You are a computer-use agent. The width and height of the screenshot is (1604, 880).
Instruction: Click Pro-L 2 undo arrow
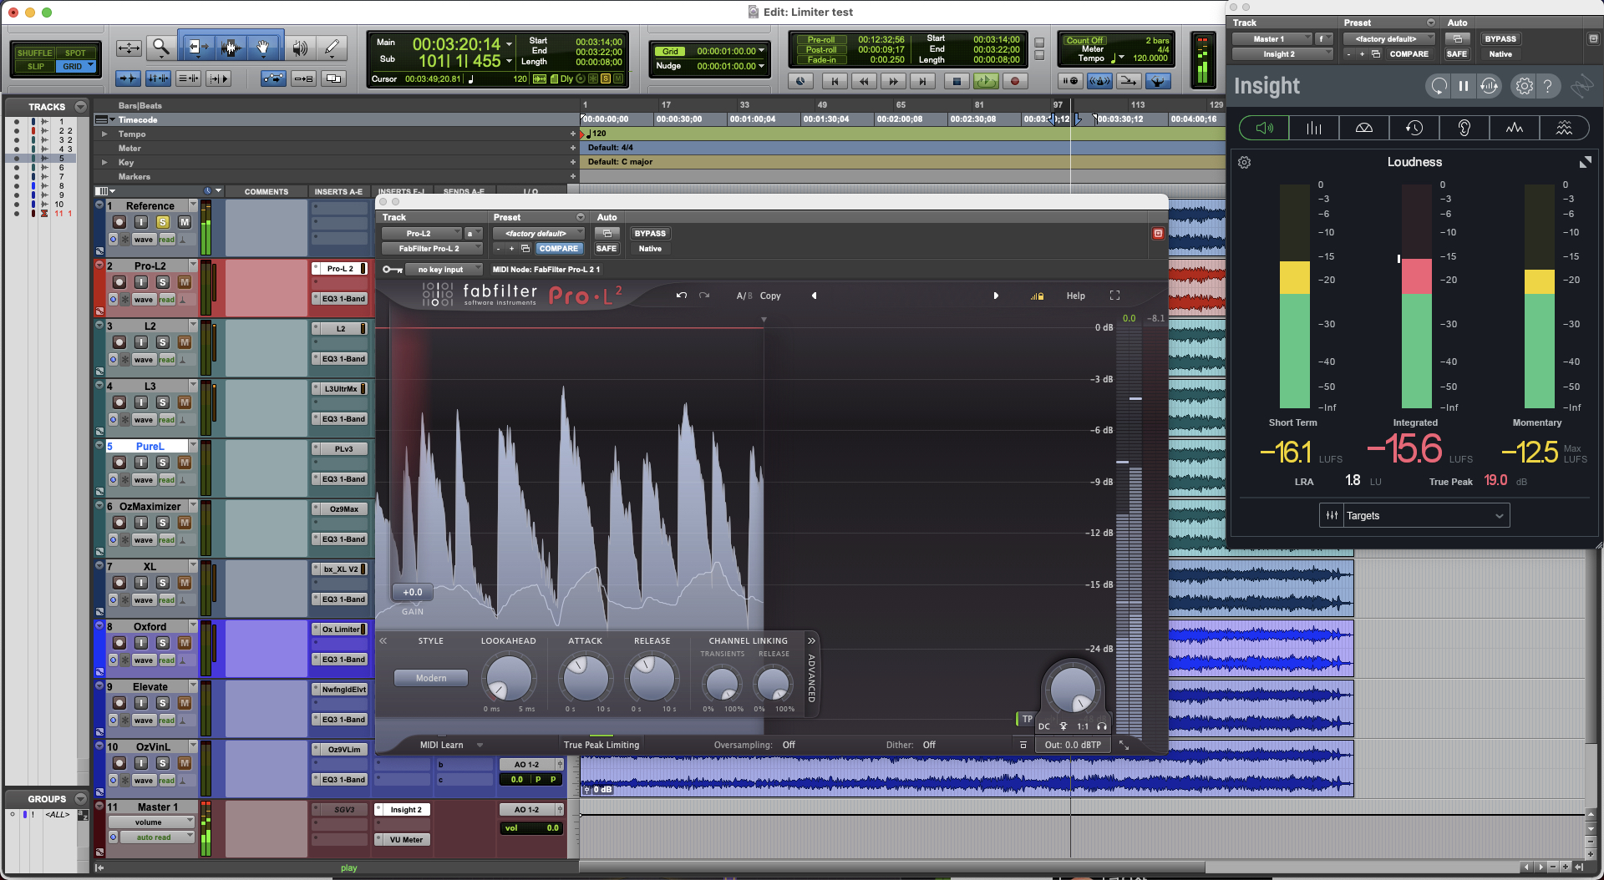click(682, 296)
